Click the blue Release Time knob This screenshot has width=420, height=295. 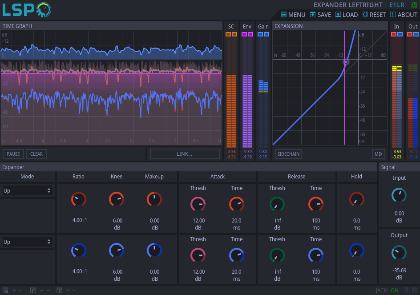tap(316, 255)
